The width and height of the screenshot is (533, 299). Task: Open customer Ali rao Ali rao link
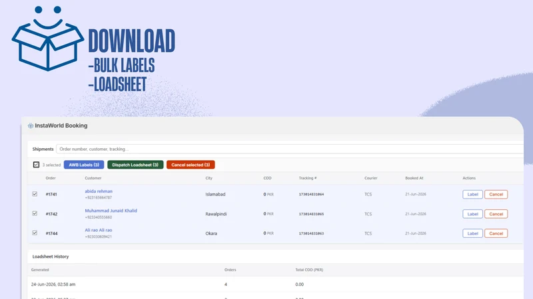(x=98, y=230)
